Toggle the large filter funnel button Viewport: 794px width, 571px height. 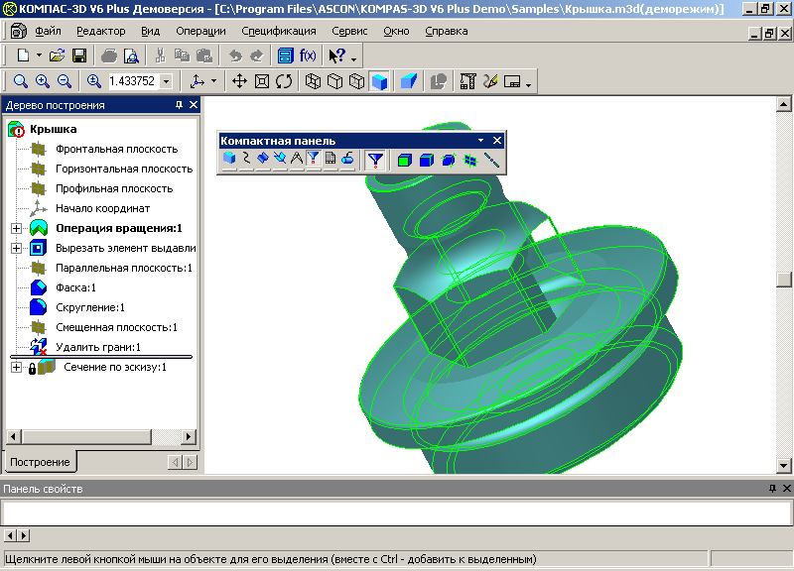(375, 161)
